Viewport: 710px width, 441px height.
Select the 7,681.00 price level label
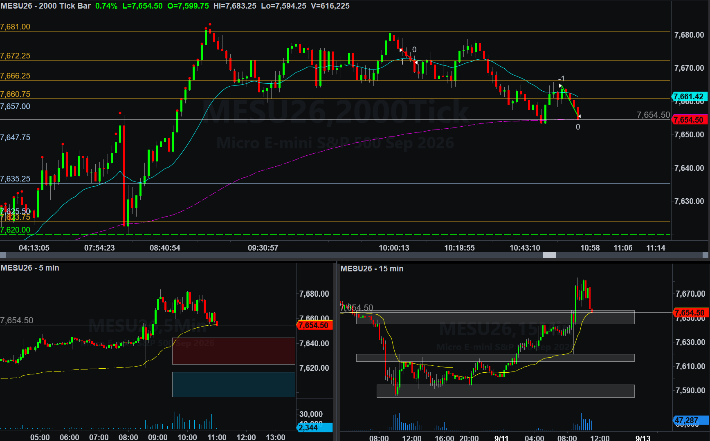[15, 27]
